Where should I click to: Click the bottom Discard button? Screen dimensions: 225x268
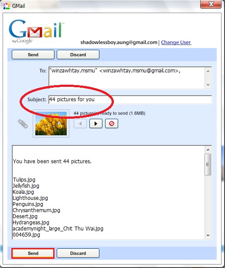[x=78, y=253]
